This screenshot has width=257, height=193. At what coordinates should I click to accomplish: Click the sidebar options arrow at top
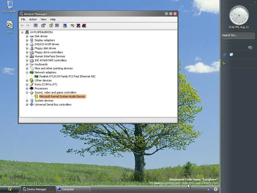tap(255, 2)
